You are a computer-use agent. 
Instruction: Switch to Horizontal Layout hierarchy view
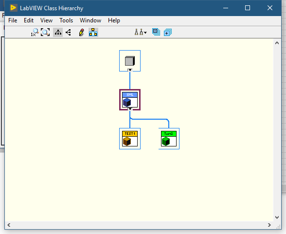pyautogui.click(x=69, y=33)
